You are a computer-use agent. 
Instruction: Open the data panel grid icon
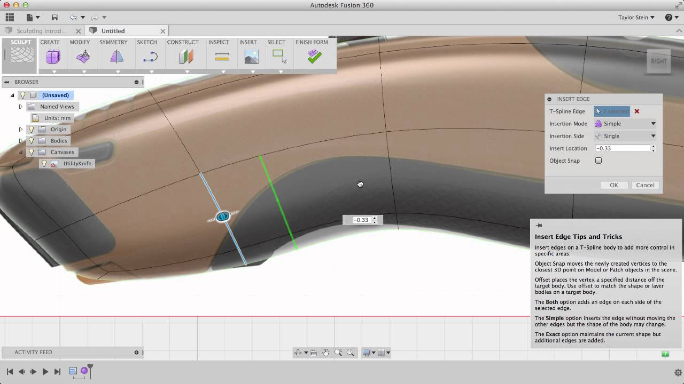tap(10, 18)
